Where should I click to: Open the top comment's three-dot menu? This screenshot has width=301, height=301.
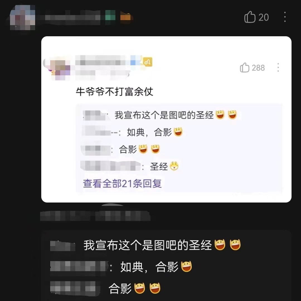[x=285, y=17]
